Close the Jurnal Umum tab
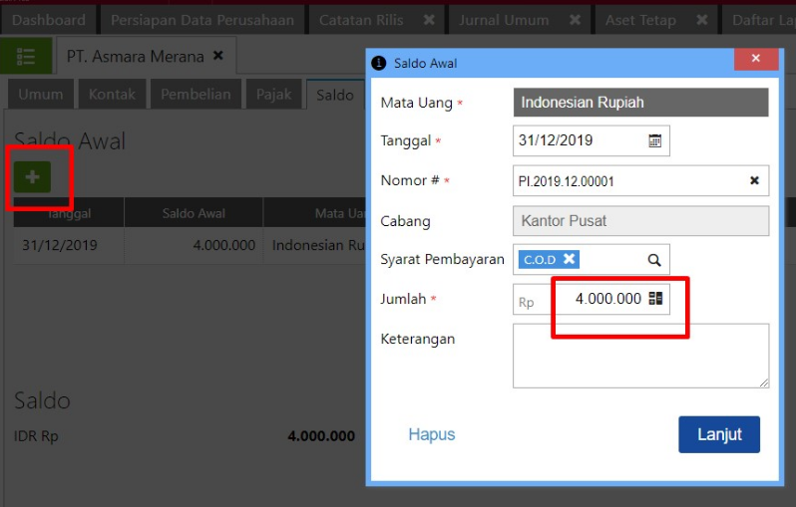 click(x=575, y=20)
